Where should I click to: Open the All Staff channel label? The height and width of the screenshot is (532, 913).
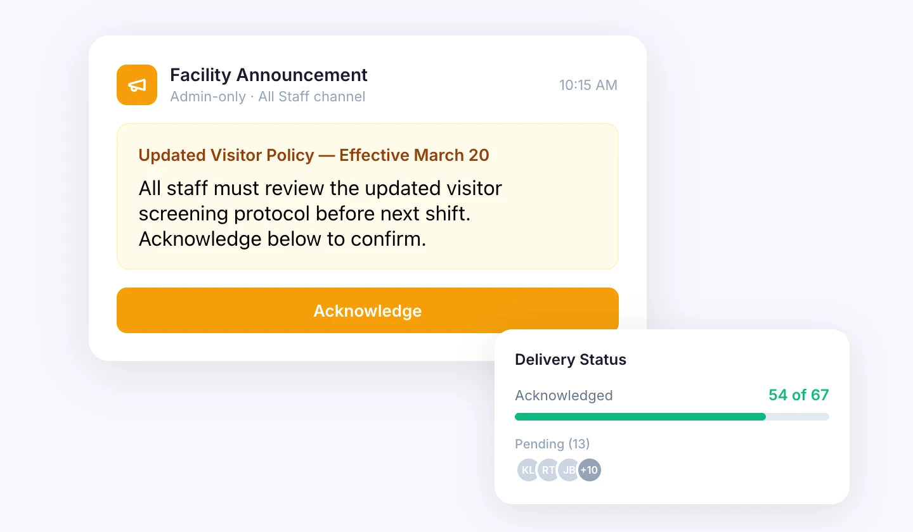tap(311, 96)
